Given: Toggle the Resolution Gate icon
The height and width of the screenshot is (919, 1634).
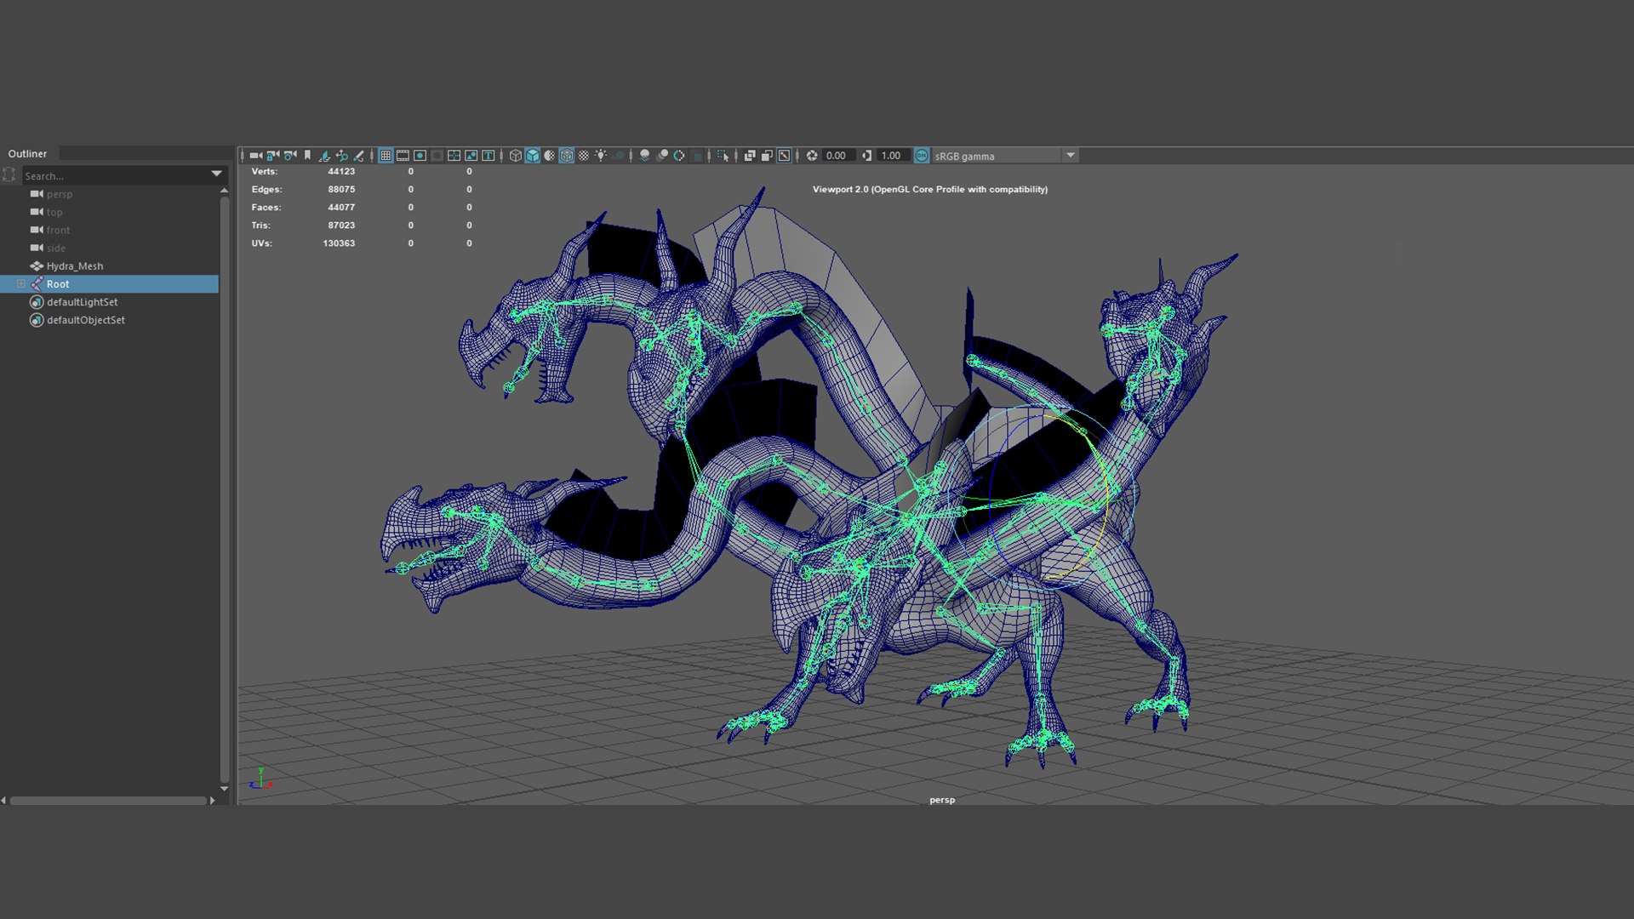Looking at the screenshot, I should 420,156.
